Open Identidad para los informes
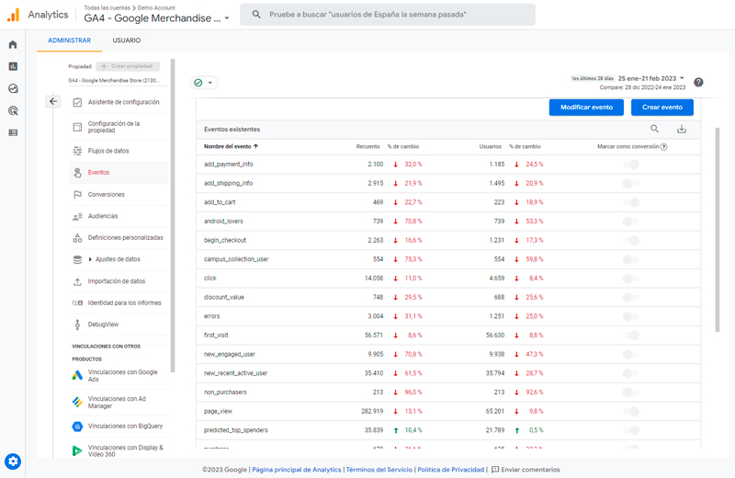Viewport: 735px width, 478px height. 125,303
